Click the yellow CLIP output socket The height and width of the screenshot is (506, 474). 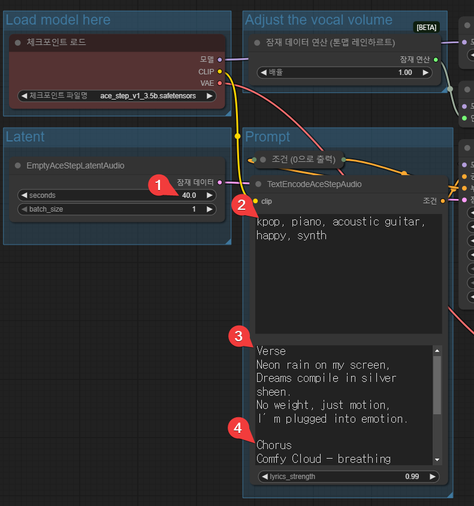click(x=220, y=71)
